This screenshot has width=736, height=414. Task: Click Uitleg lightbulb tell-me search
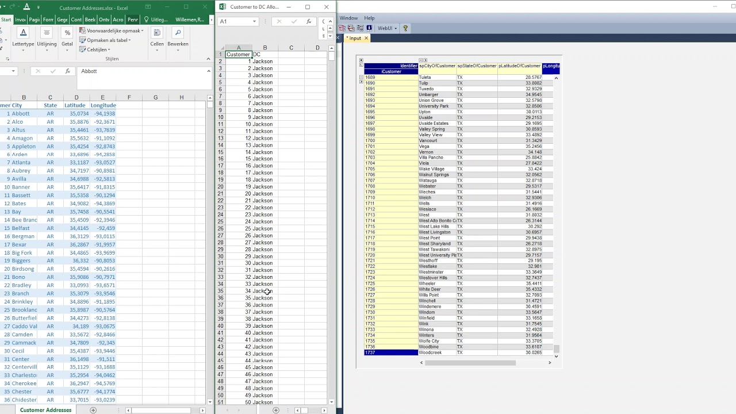[x=155, y=20]
